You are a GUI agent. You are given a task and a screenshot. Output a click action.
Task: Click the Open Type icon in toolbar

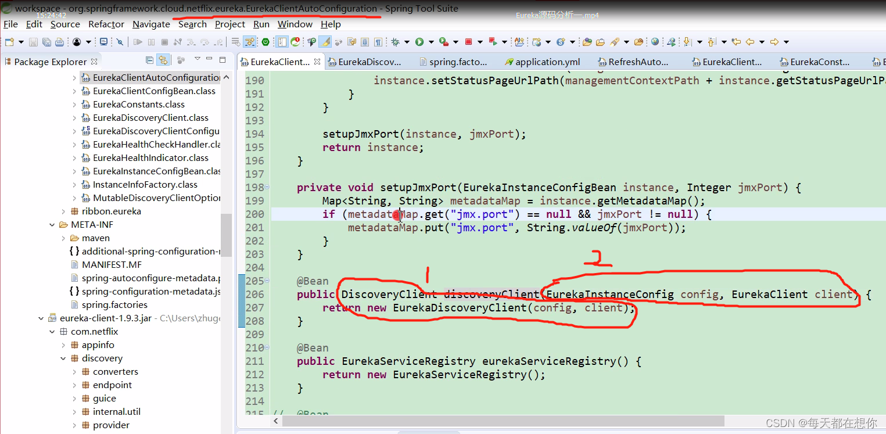(x=587, y=42)
